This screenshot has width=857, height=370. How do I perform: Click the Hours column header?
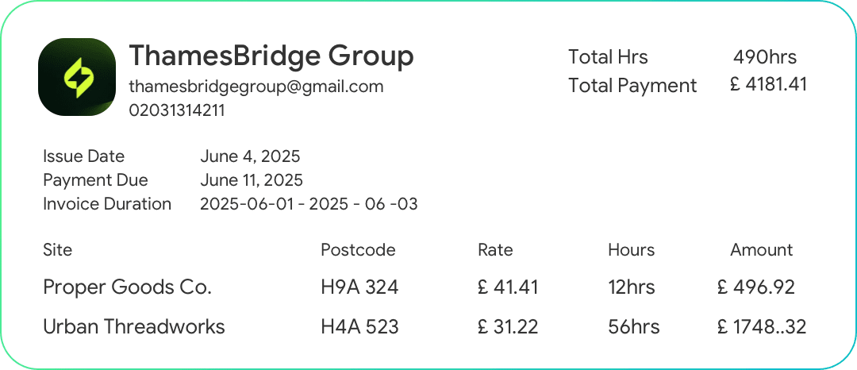point(631,250)
